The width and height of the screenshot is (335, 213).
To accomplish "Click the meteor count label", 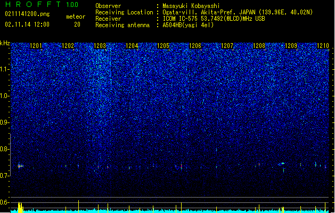I will pyautogui.click(x=76, y=17).
